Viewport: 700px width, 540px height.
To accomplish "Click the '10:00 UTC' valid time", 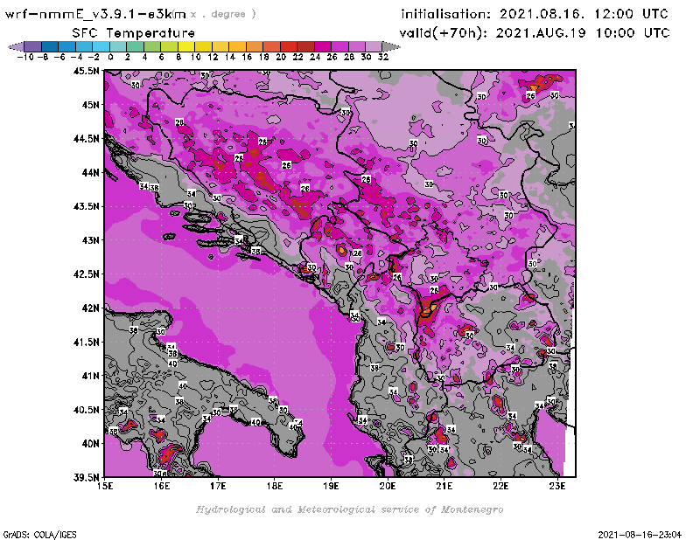I will click(633, 33).
